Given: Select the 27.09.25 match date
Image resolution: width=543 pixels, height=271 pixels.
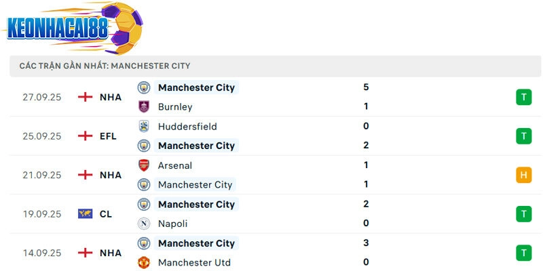Looking at the screenshot, I should coord(42,98).
